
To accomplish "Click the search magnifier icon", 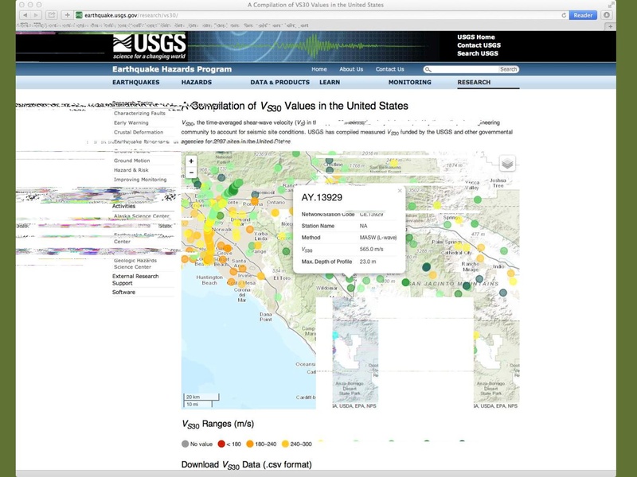I will pos(428,70).
